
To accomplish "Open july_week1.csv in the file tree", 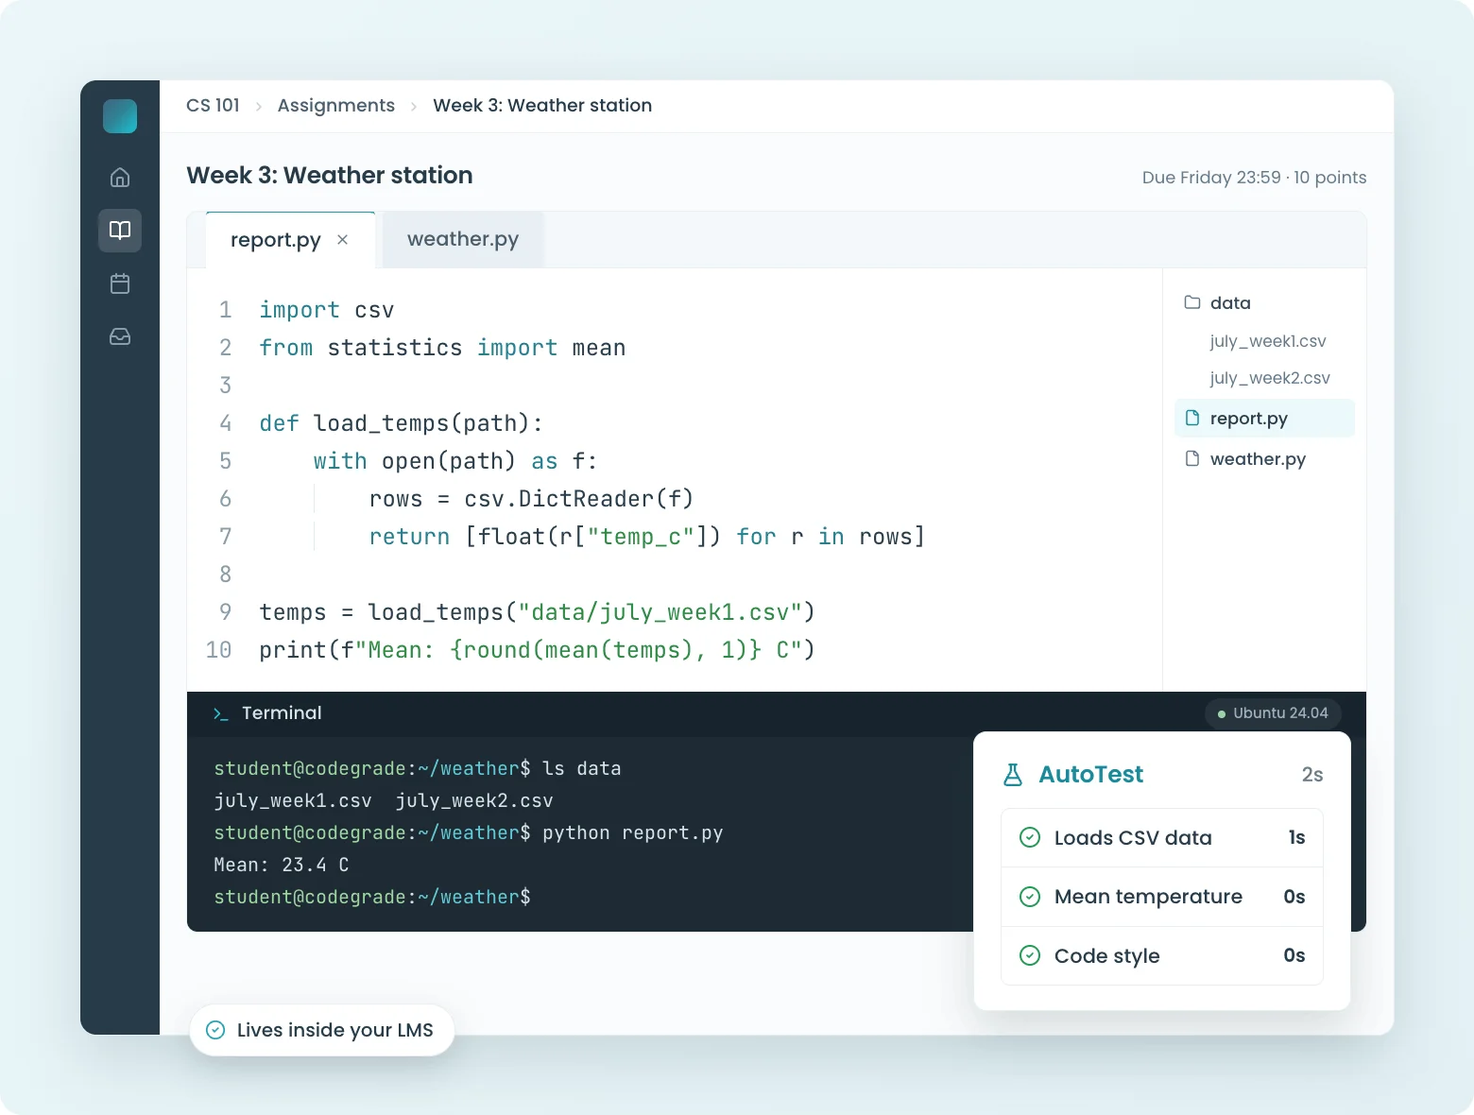I will click(1268, 341).
